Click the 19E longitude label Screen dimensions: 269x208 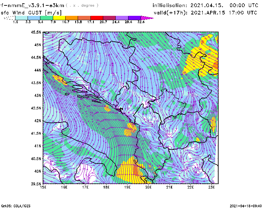(127, 187)
